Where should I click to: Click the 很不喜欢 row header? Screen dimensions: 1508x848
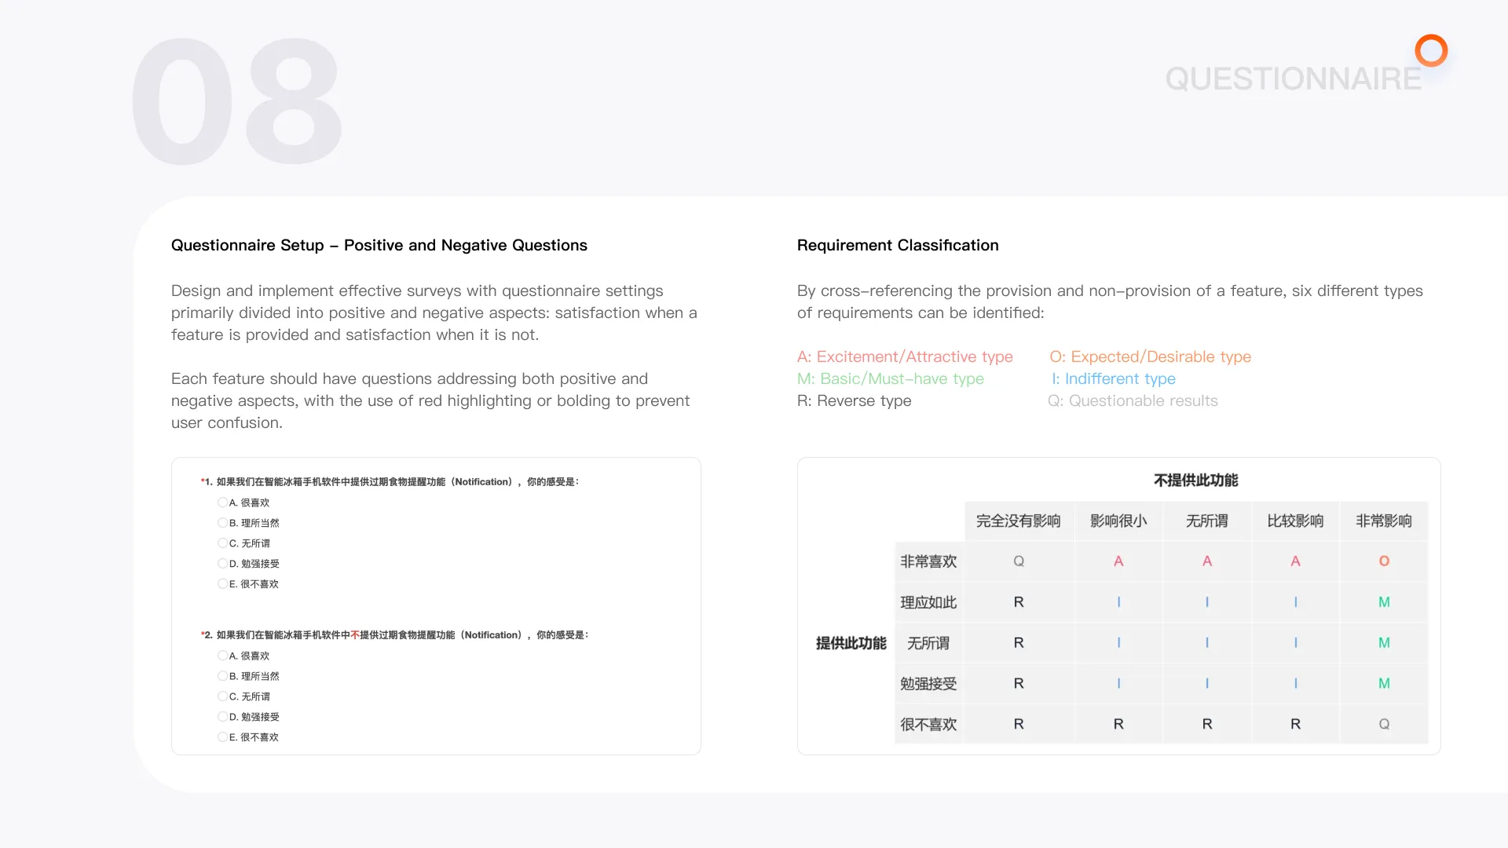click(x=928, y=725)
